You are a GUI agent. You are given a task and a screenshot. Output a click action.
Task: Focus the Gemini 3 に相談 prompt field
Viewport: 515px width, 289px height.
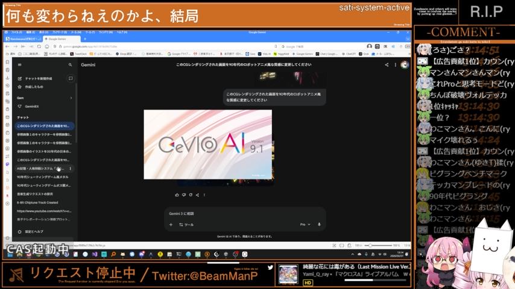pyautogui.click(x=245, y=214)
